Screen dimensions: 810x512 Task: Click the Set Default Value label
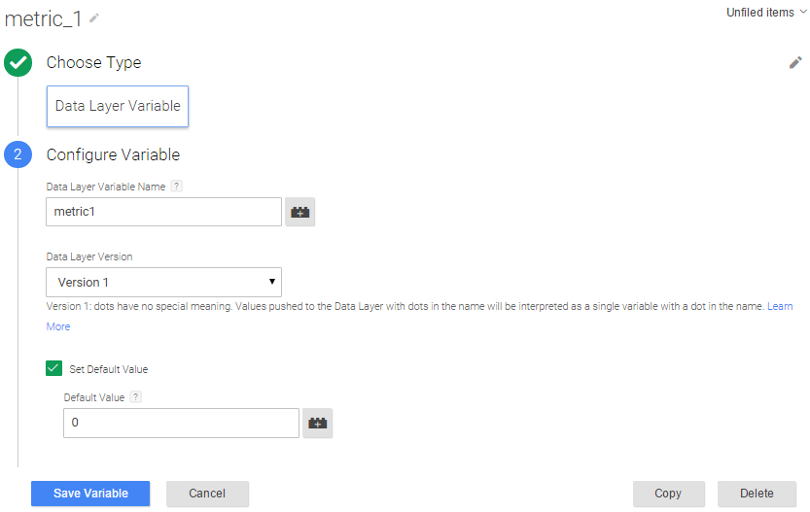[109, 369]
